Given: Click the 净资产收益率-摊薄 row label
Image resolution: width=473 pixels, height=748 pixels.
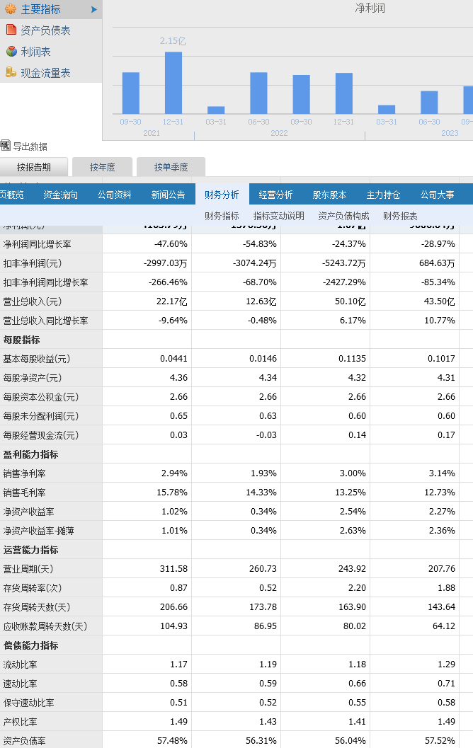Looking at the screenshot, I should point(39,531).
